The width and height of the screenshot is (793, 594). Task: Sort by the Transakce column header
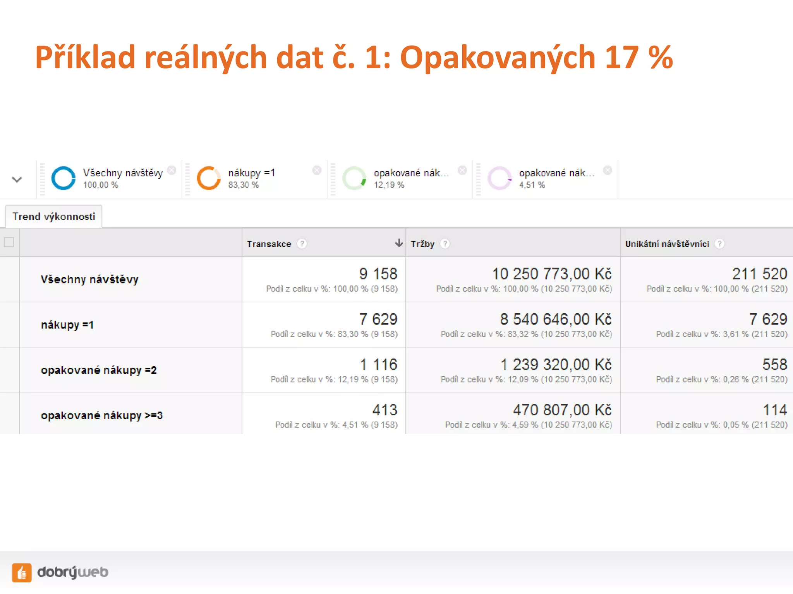coord(269,244)
